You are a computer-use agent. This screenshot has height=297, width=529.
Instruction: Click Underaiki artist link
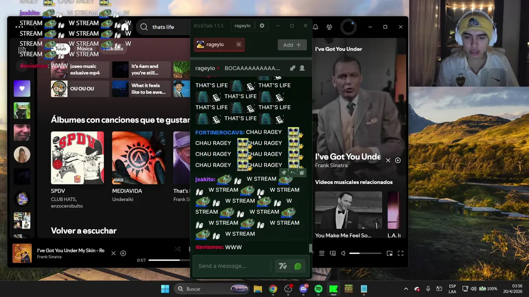(x=122, y=200)
